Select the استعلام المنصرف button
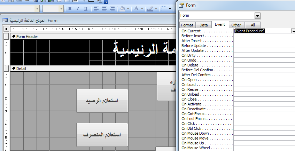 pos(102,135)
